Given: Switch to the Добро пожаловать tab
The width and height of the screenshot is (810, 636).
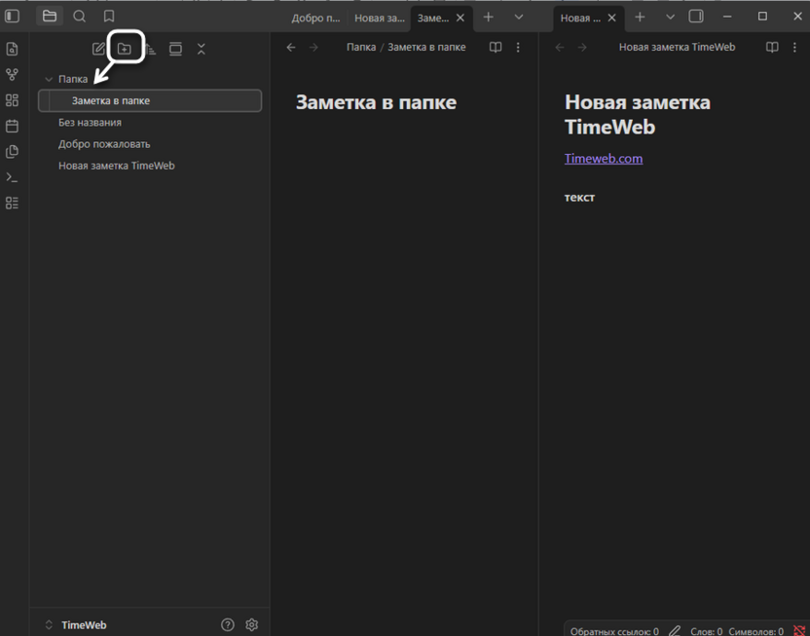Looking at the screenshot, I should tap(315, 18).
